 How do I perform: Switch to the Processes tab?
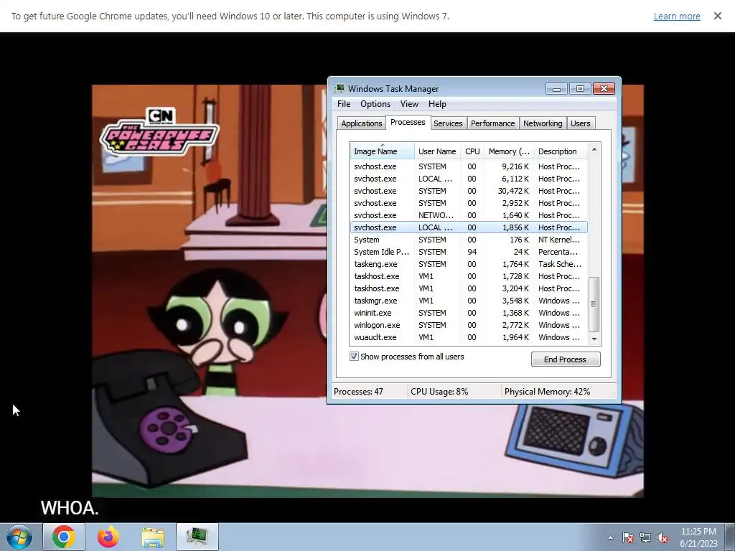coord(408,122)
